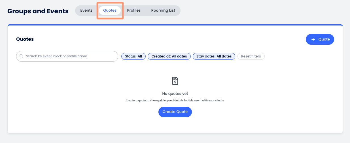Screen dimensions: 350x143
Task: Select the Quotes tab
Action: [110, 10]
